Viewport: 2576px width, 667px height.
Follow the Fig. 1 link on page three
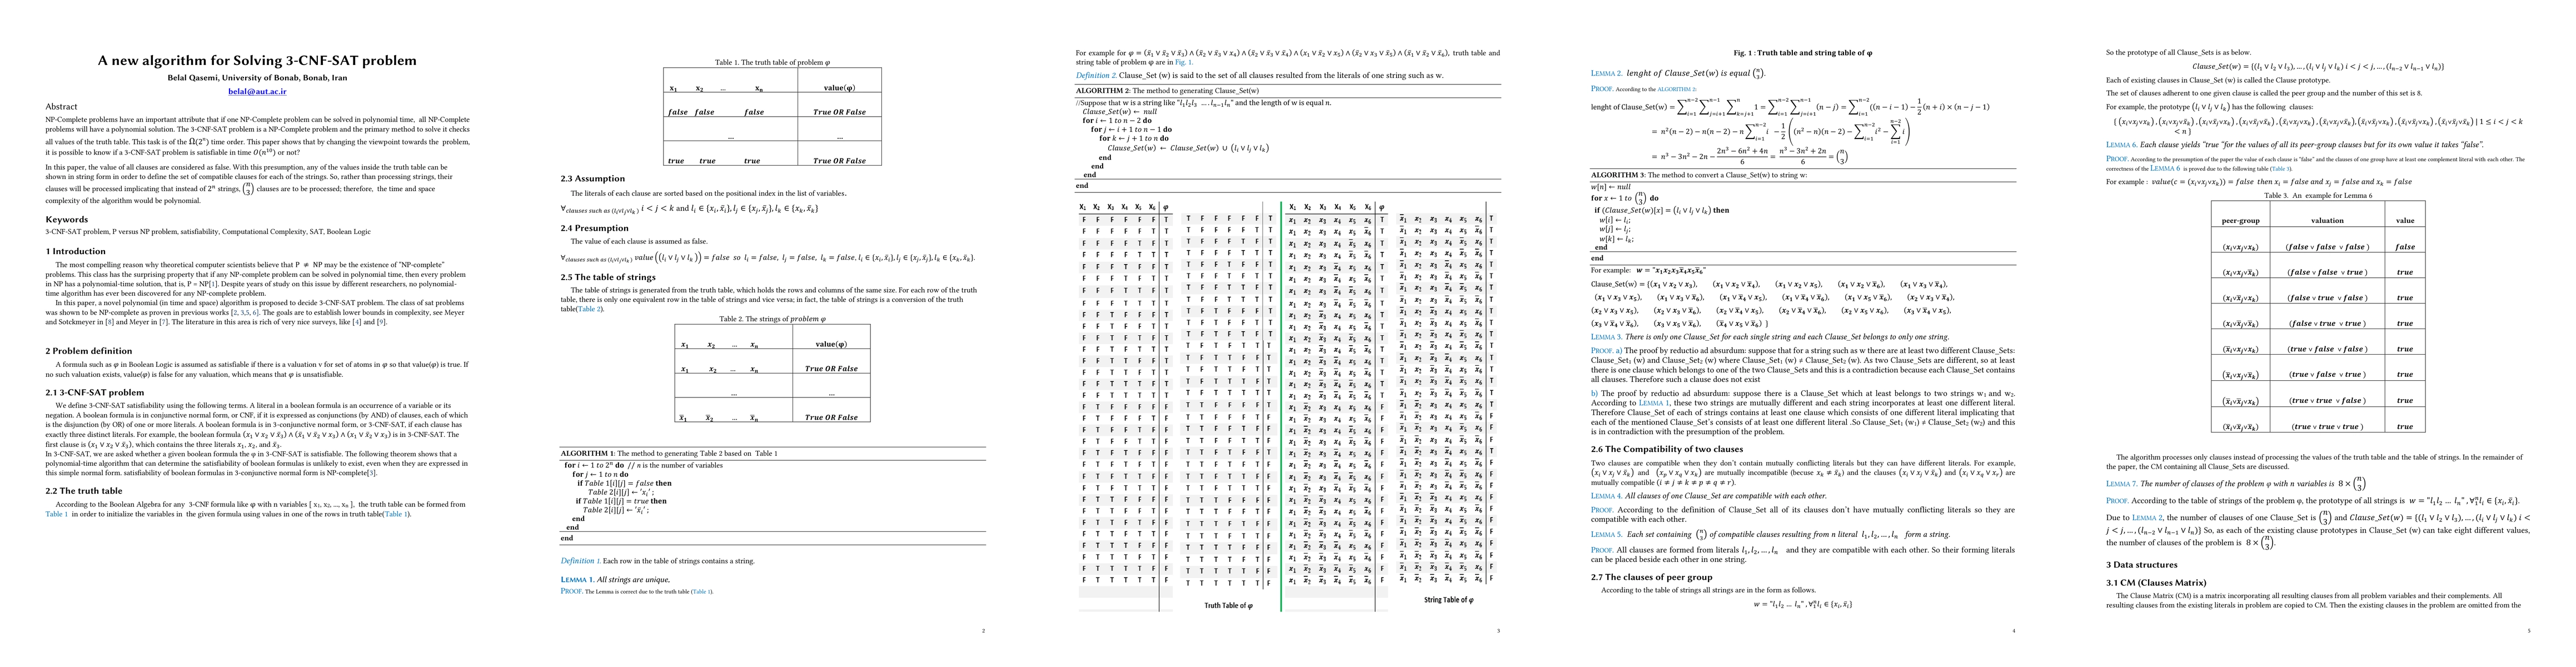[x=1183, y=62]
